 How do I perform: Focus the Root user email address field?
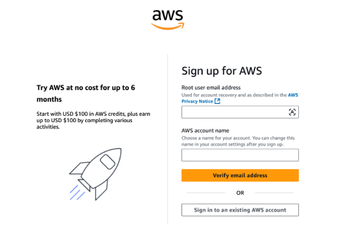point(234,112)
